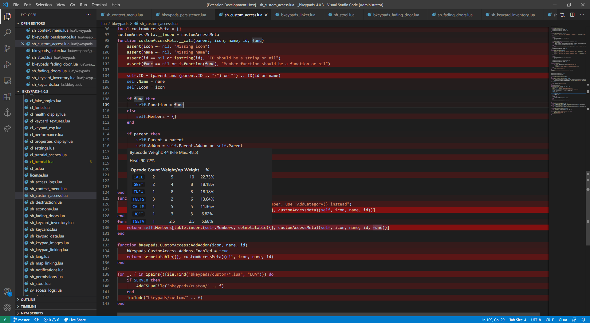This screenshot has width=590, height=323.
Task: Open the Manage gear menu
Action: pyautogui.click(x=7, y=307)
